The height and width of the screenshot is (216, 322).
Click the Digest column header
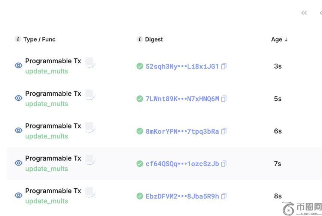tap(154, 39)
